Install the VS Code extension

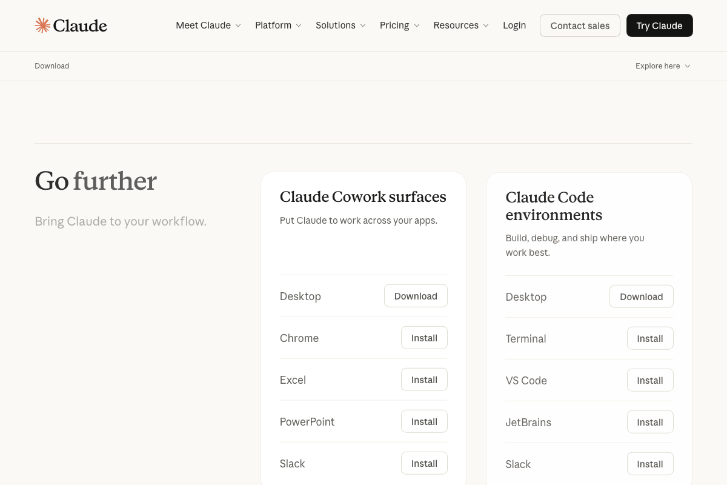coord(650,380)
